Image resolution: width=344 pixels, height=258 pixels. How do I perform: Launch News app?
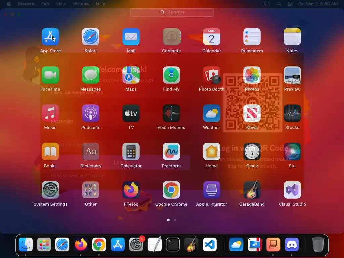pos(252,113)
